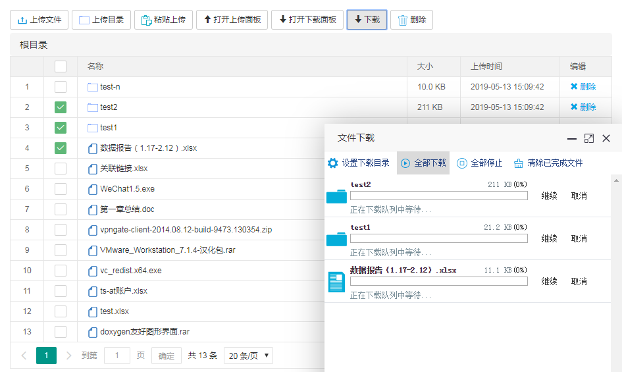Click the file icon of vc_redist.x64.exe
This screenshot has height=372, width=622.
click(x=92, y=271)
